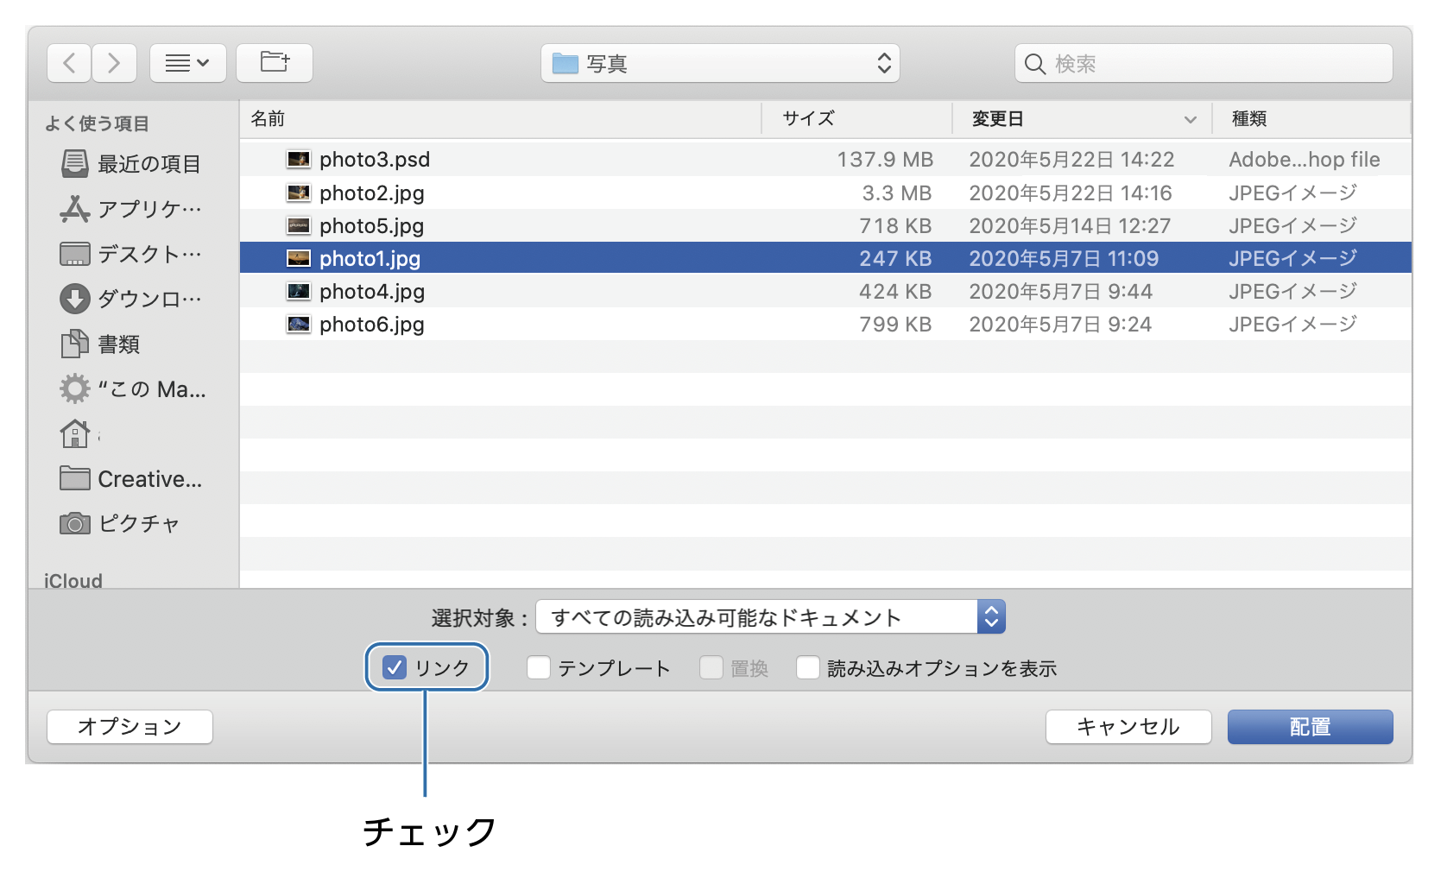Select the photo2.jpg file name
Screen dimensions: 1447x884
coord(372,193)
